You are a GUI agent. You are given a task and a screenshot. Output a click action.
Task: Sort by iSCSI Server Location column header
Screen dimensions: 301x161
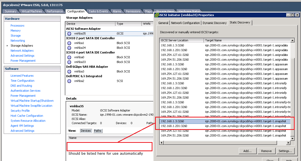coord(182,40)
